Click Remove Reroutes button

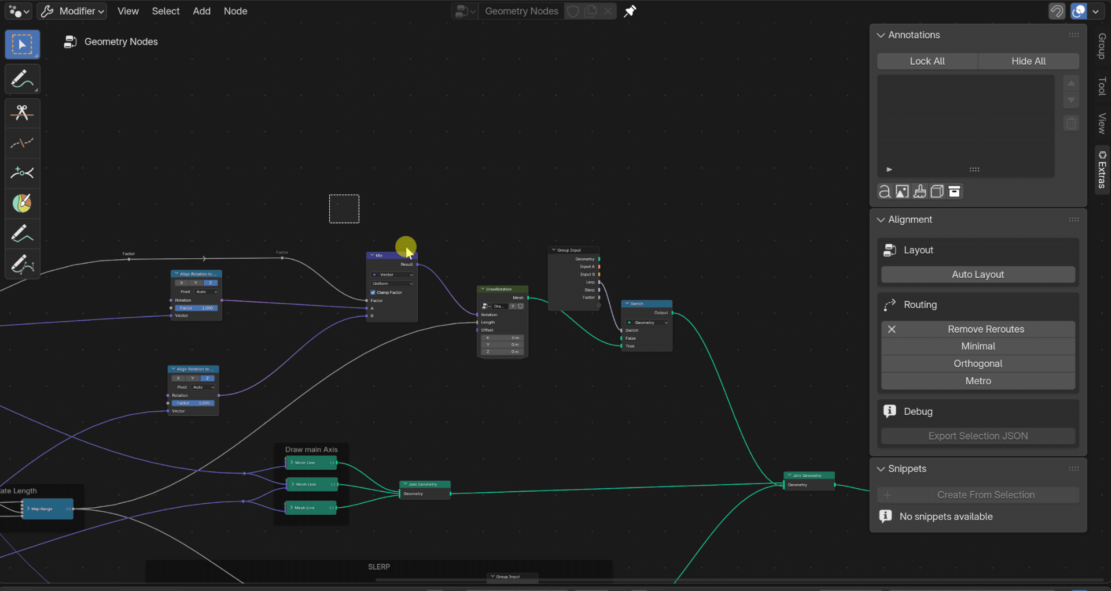tap(978, 329)
